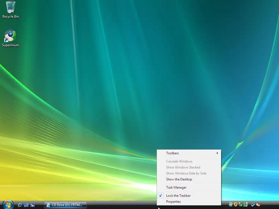Click Show Windows Stacked entry
This screenshot has height=209, width=279.
[x=189, y=167]
